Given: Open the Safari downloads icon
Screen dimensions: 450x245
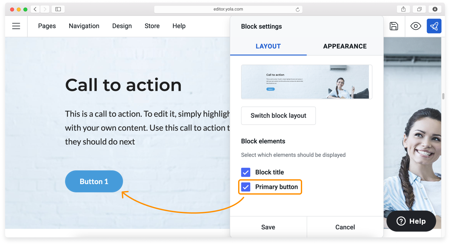Looking at the screenshot, I should pos(435,9).
